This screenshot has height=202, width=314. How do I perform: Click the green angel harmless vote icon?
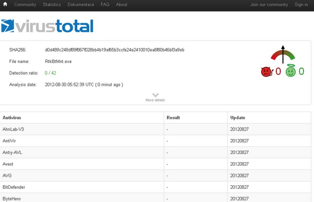click(291, 71)
